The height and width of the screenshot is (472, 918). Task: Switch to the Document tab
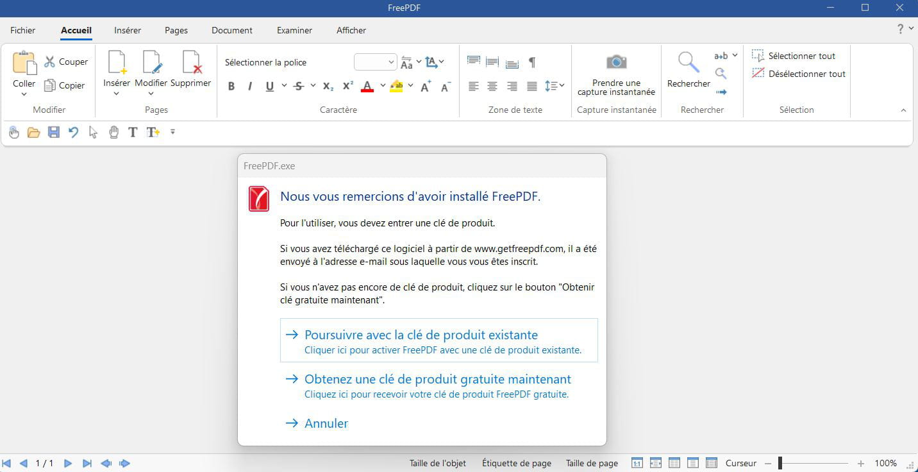click(x=232, y=30)
